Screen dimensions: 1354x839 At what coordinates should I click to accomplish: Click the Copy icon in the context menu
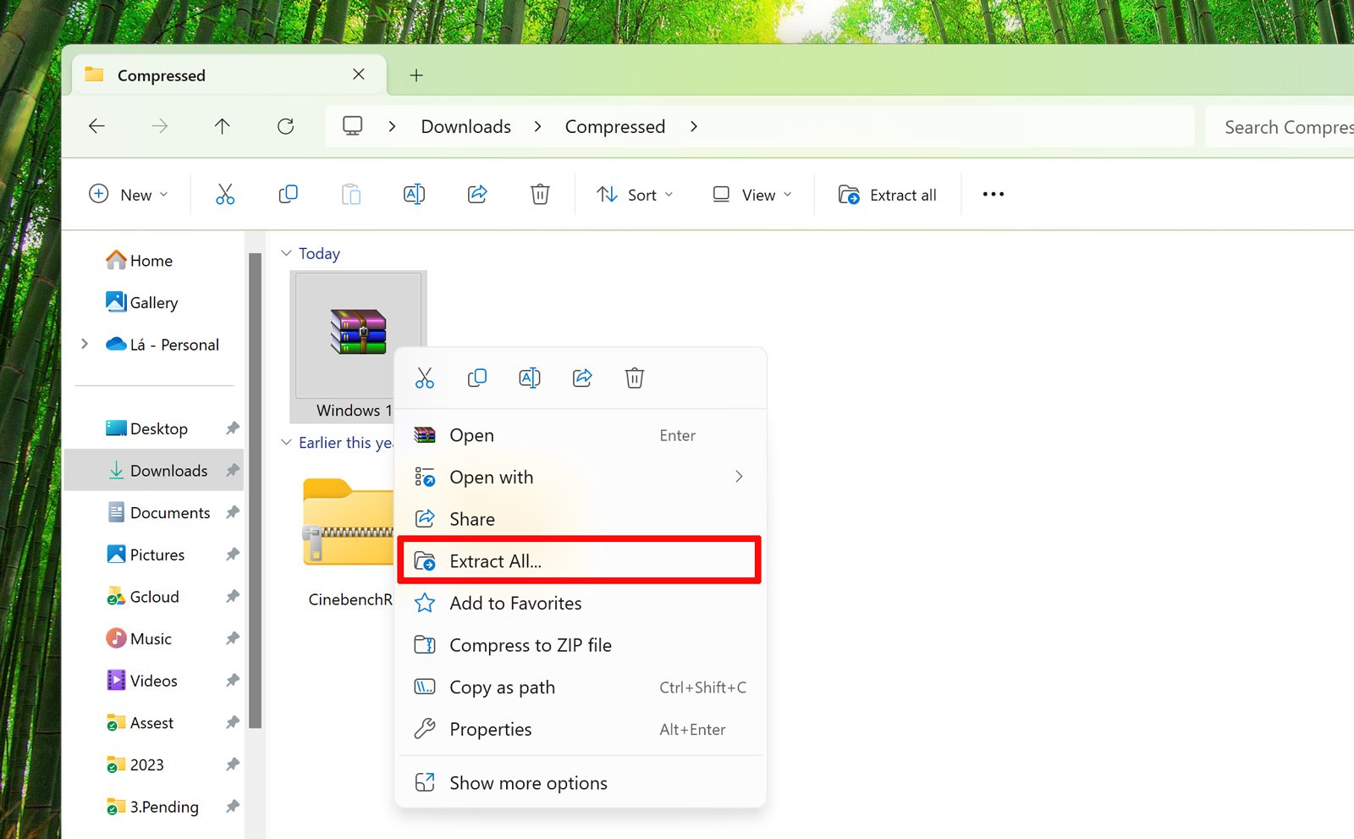477,378
